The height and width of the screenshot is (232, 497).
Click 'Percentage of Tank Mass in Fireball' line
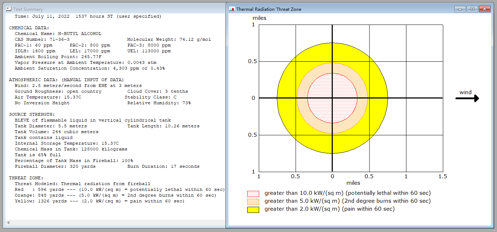[74, 161]
